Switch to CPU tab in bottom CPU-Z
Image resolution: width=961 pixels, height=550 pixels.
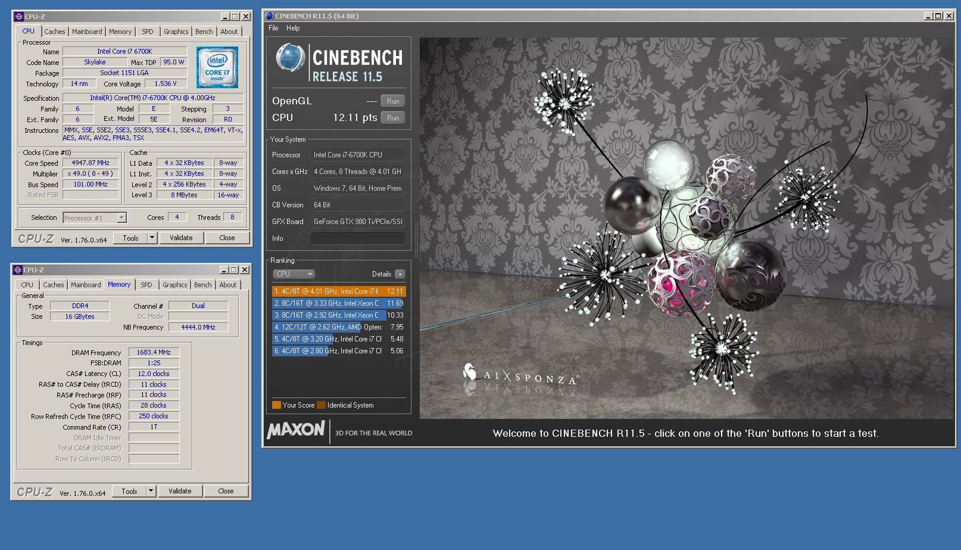pos(27,285)
